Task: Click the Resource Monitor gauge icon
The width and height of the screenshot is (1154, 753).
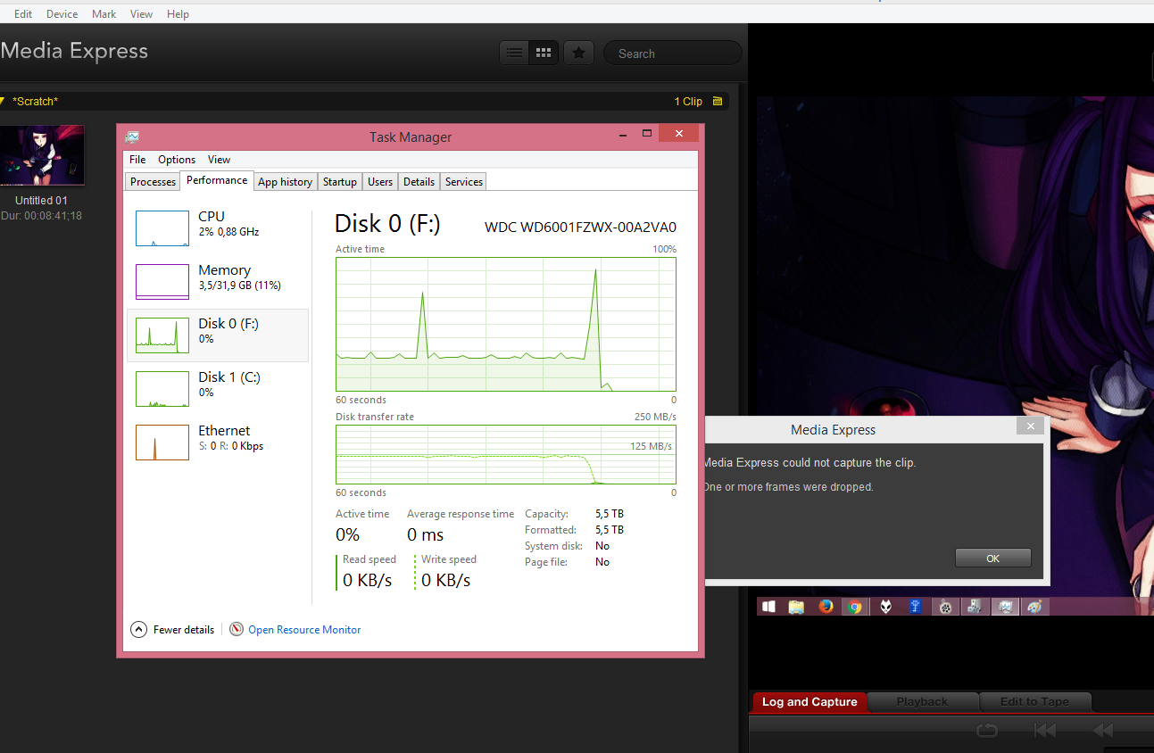Action: click(237, 629)
